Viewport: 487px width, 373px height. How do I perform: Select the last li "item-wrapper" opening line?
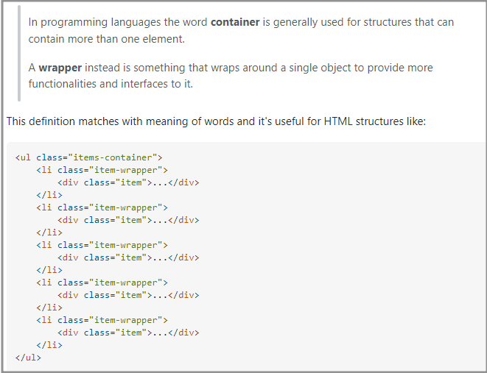[x=102, y=320]
